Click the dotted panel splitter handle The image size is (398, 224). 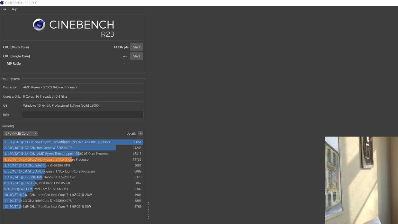pos(149,211)
